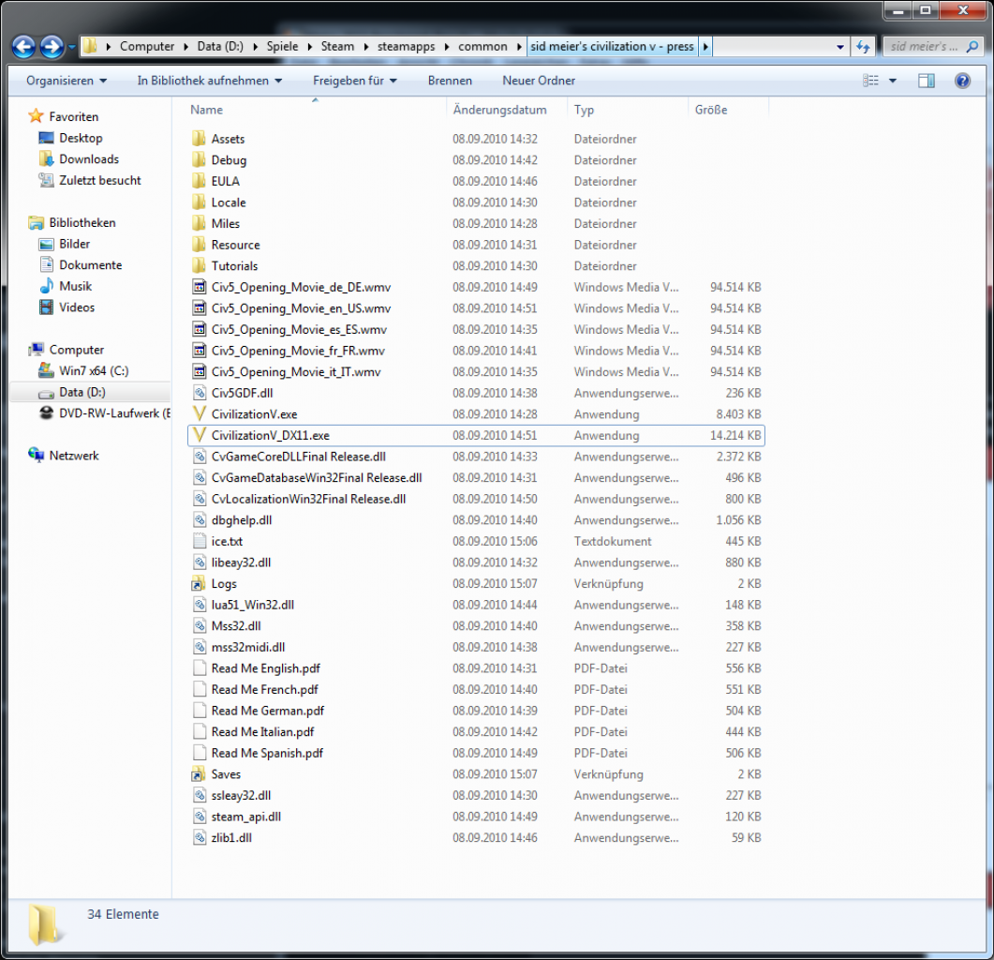This screenshot has width=994, height=960.
Task: Click 'steamapps' breadcrumb segment
Action: 407,46
